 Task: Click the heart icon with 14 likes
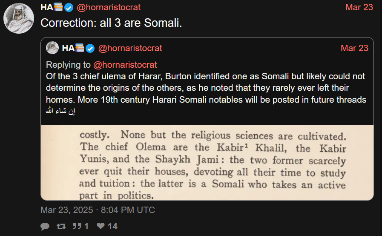pos(101,227)
